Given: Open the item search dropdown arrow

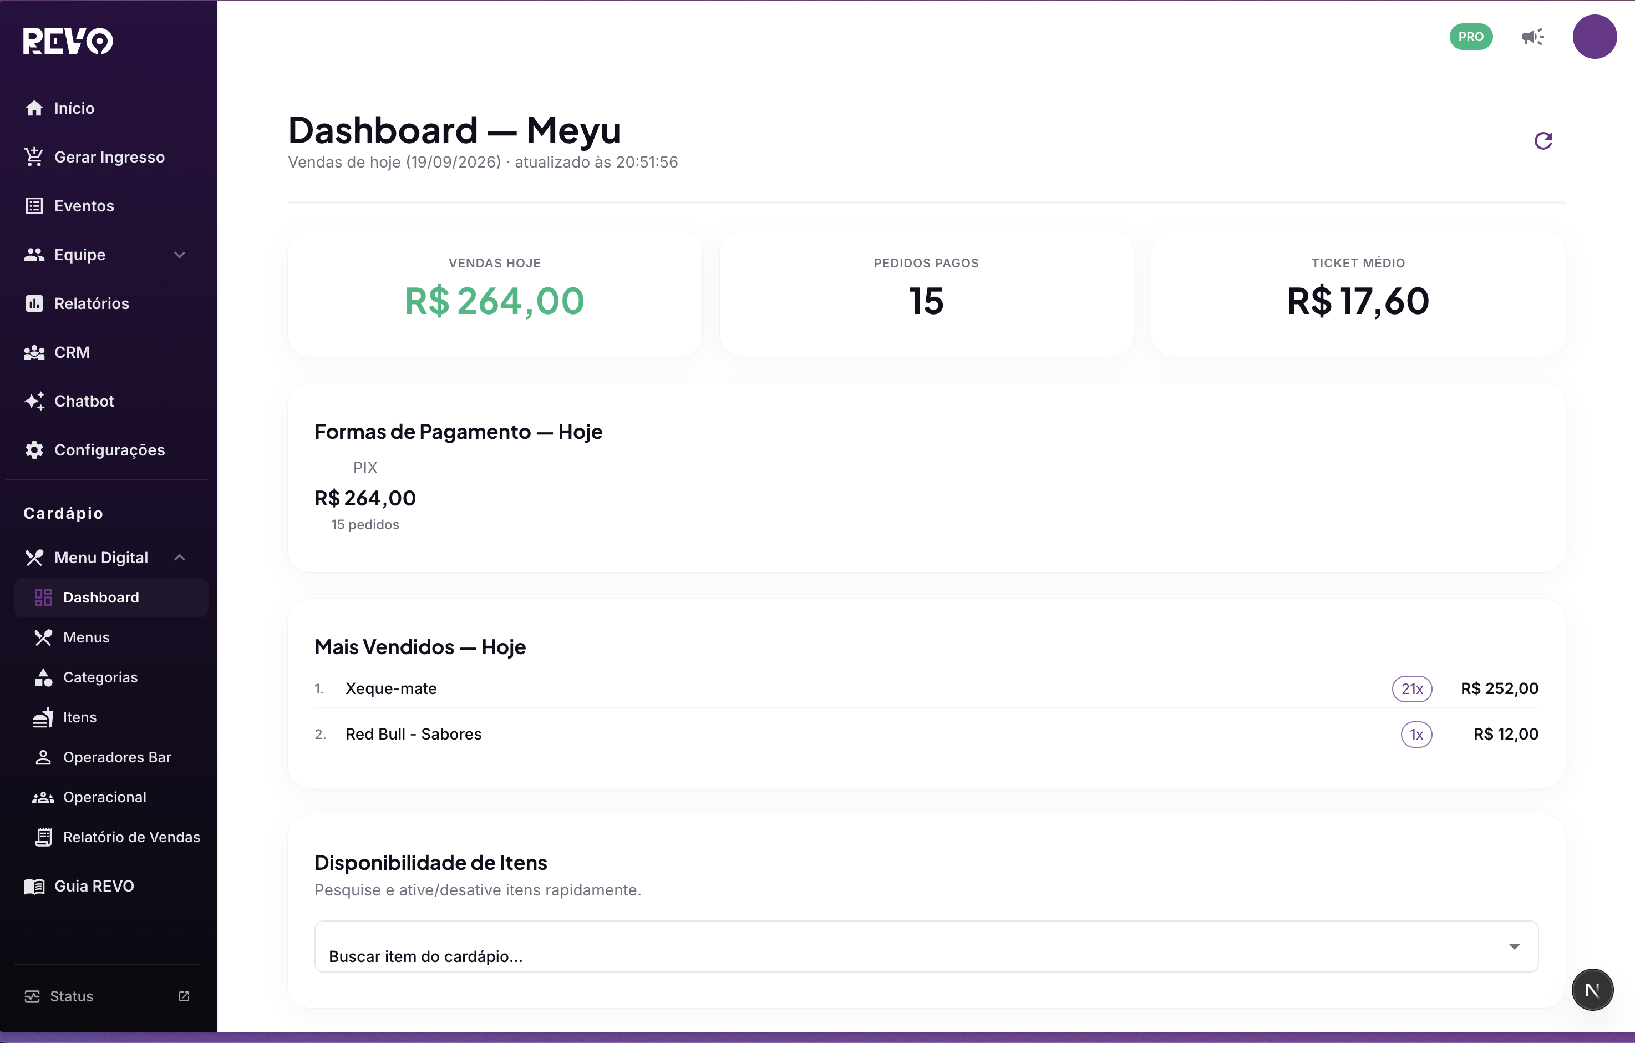Looking at the screenshot, I should [1514, 946].
